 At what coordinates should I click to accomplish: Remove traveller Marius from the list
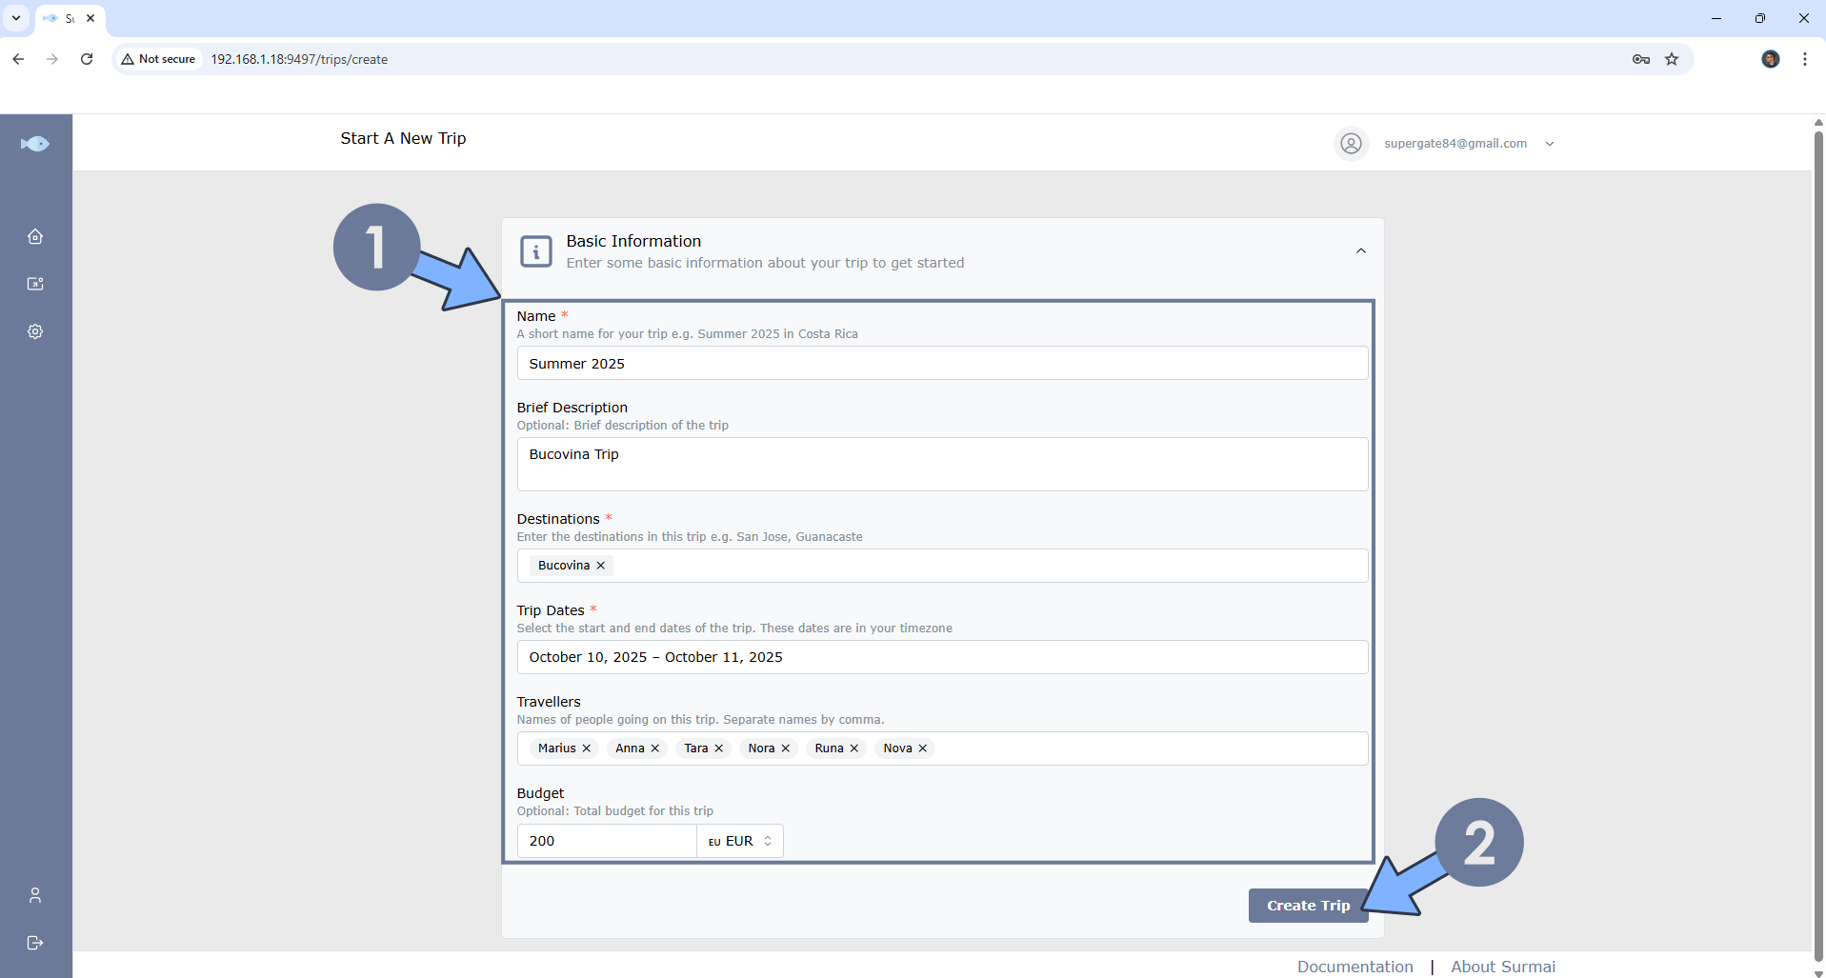pos(587,748)
